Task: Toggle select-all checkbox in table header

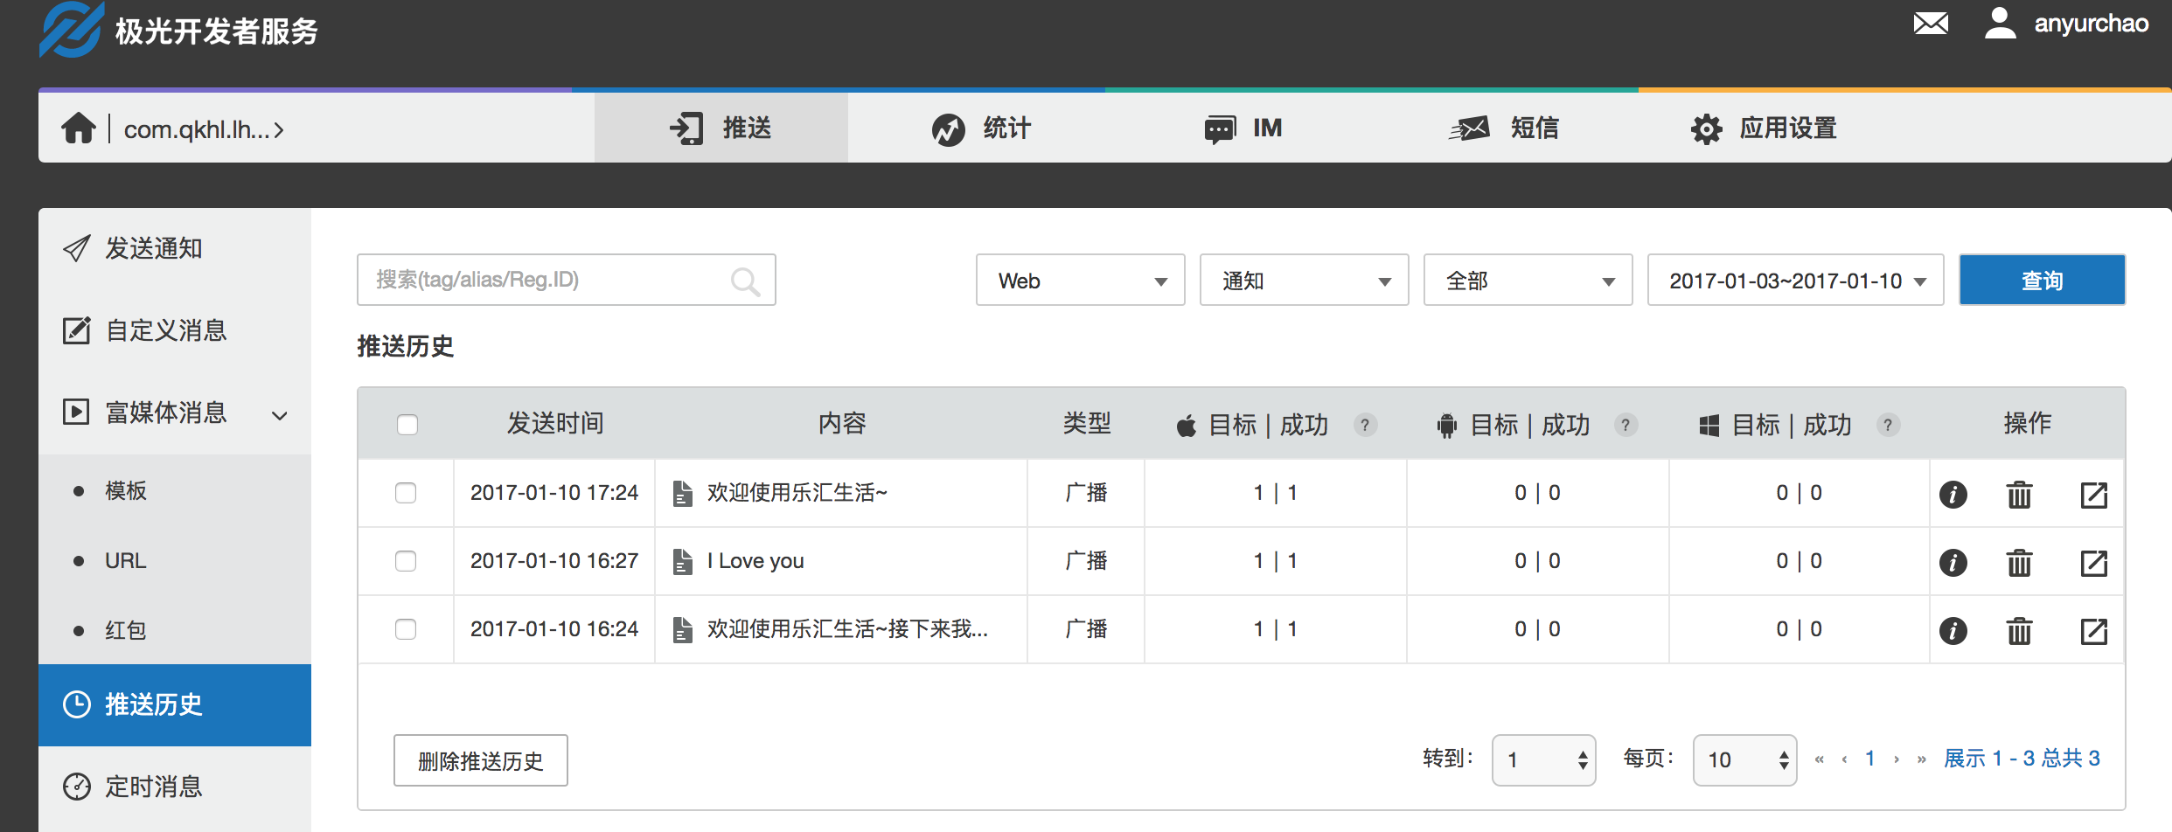Action: click(407, 425)
